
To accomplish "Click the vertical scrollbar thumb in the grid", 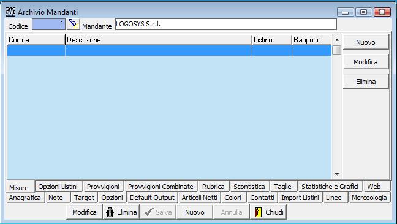I will tap(337, 50).
